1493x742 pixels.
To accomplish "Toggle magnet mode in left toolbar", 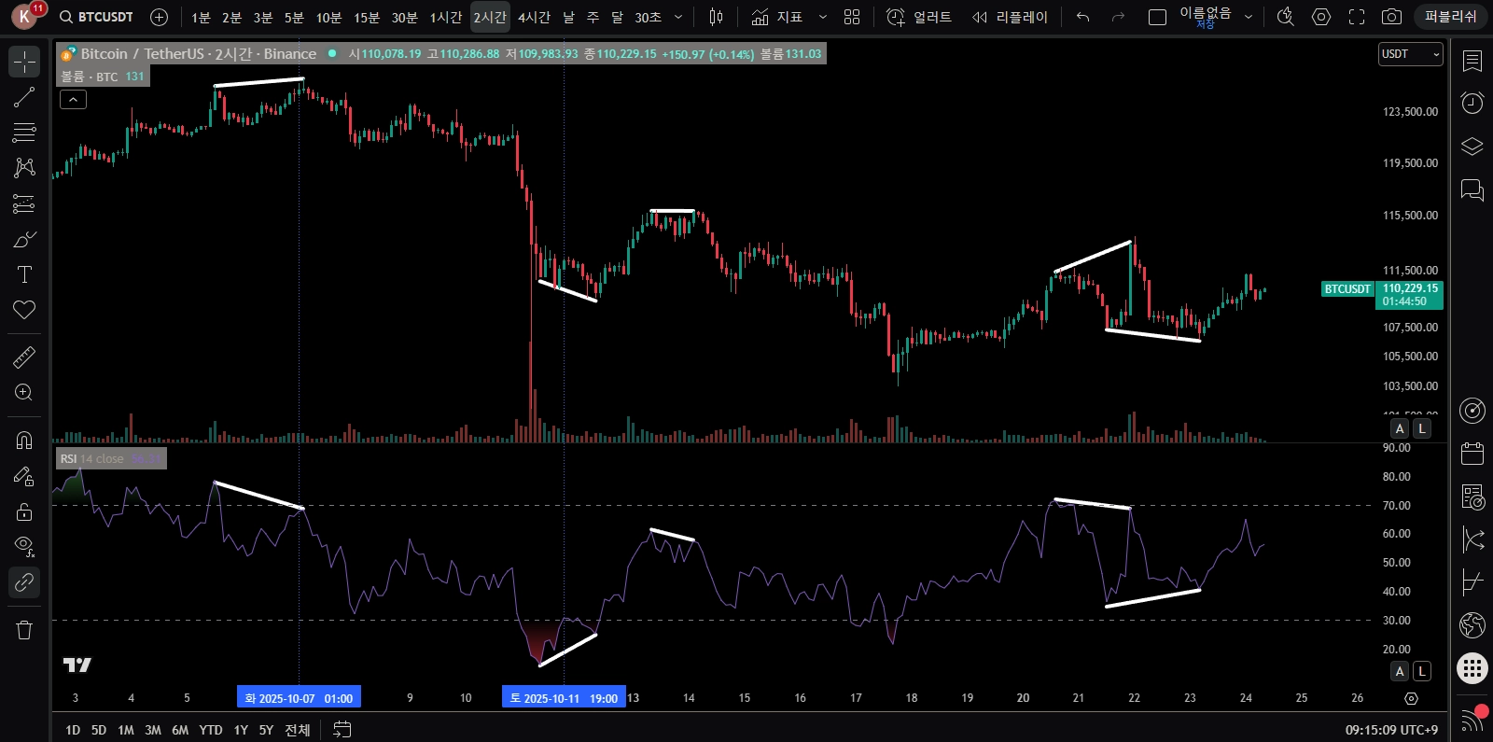I will [24, 440].
